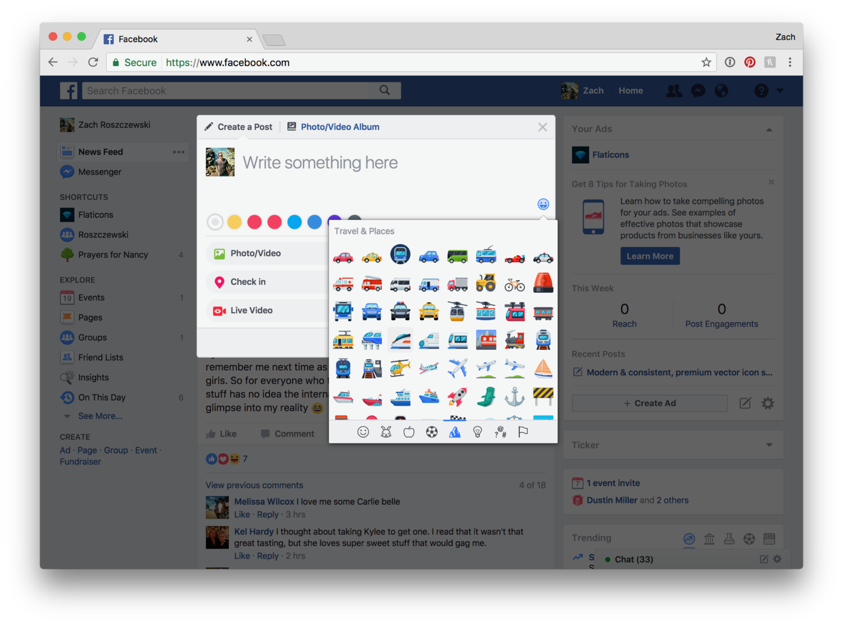This screenshot has width=843, height=626.
Task: Bookmark page with the star icon
Action: [706, 62]
